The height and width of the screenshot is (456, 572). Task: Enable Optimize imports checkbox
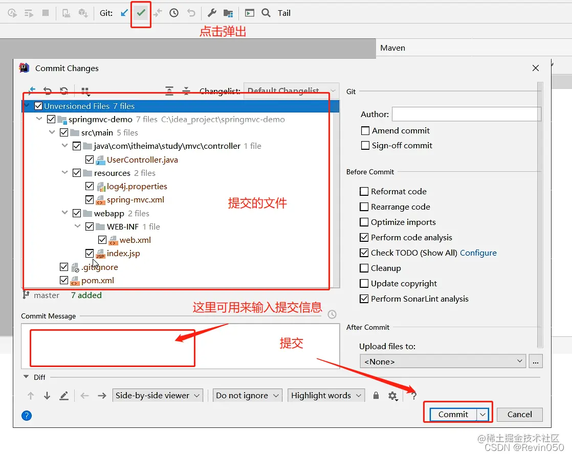point(364,222)
